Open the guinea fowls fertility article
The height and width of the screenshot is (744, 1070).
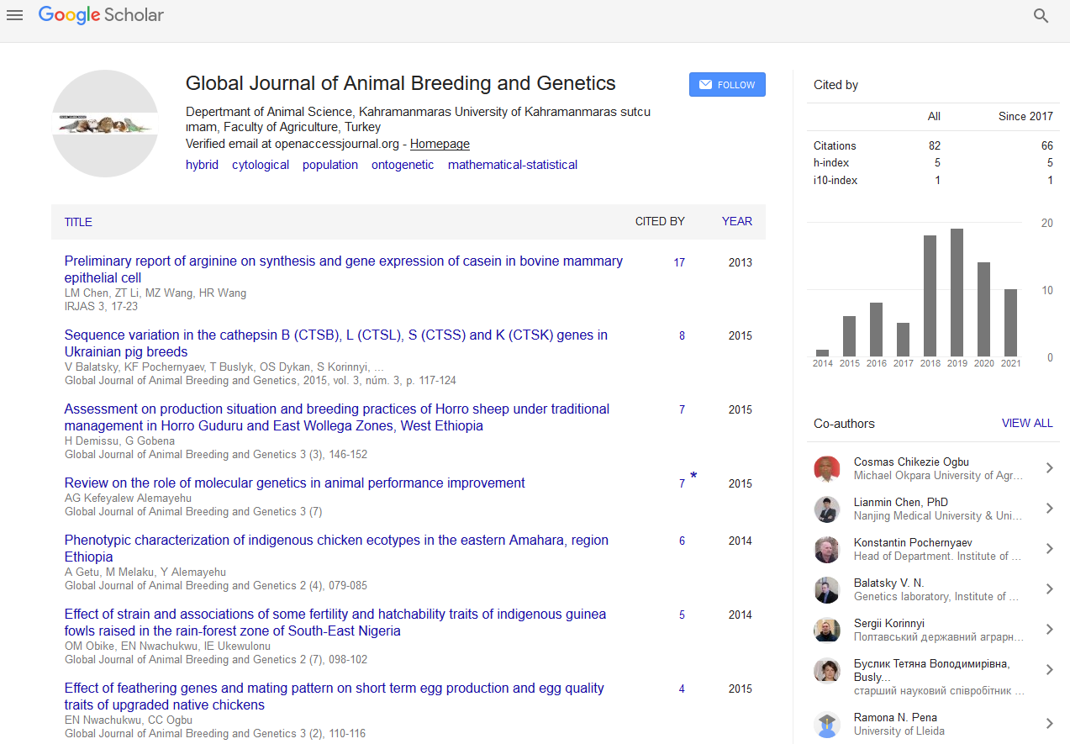click(335, 622)
